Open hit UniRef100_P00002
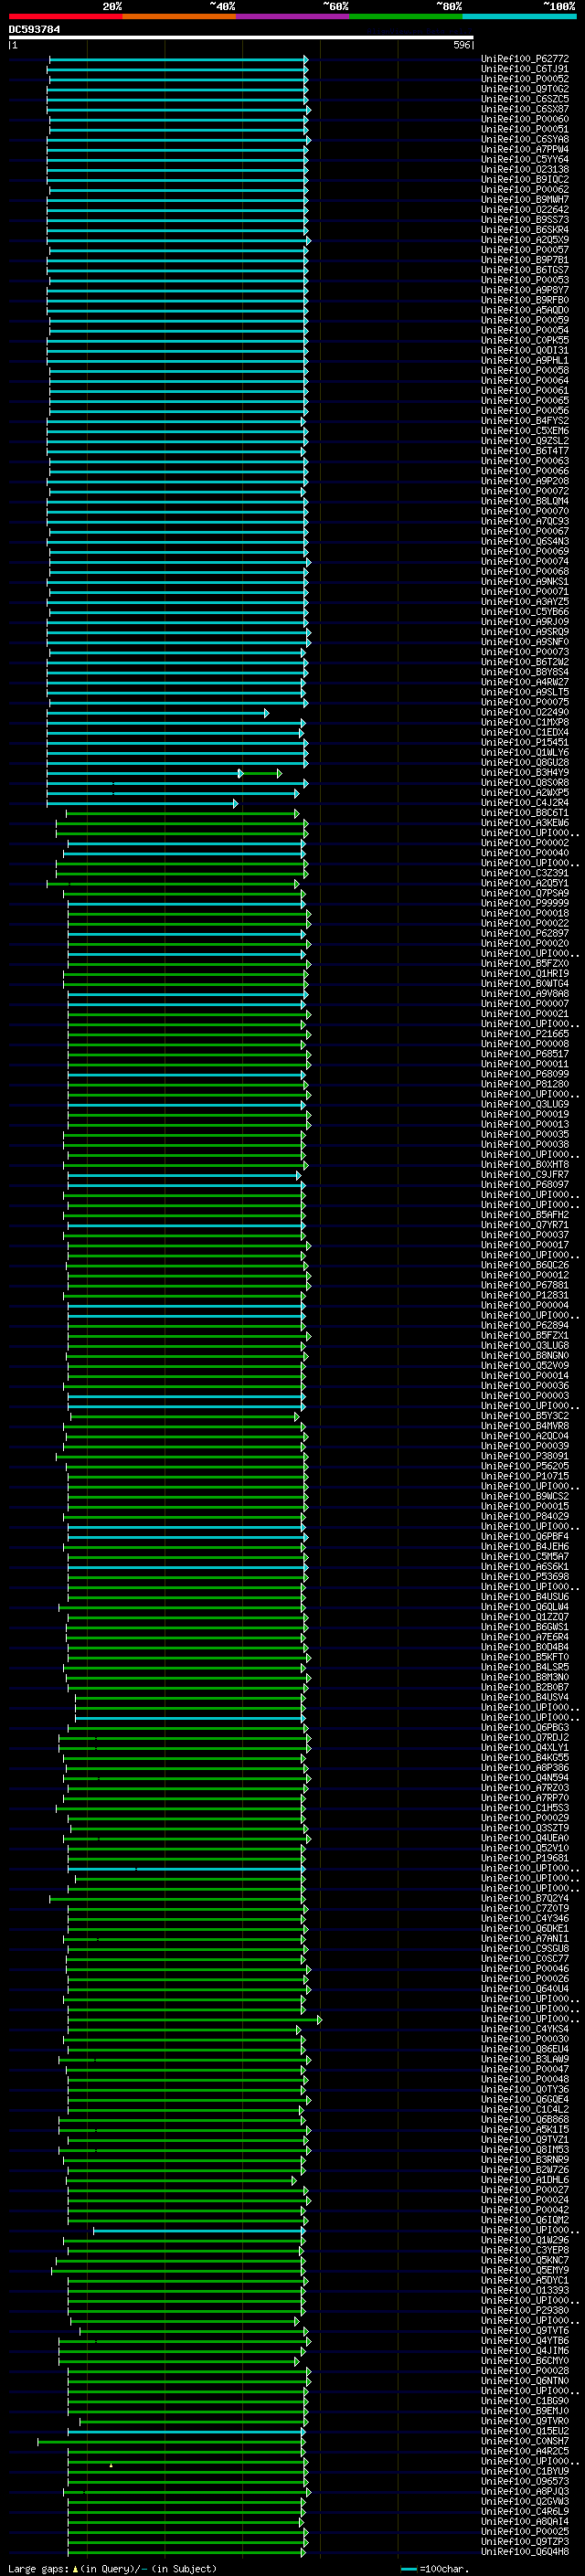The width and height of the screenshot is (585, 2576). [525, 843]
